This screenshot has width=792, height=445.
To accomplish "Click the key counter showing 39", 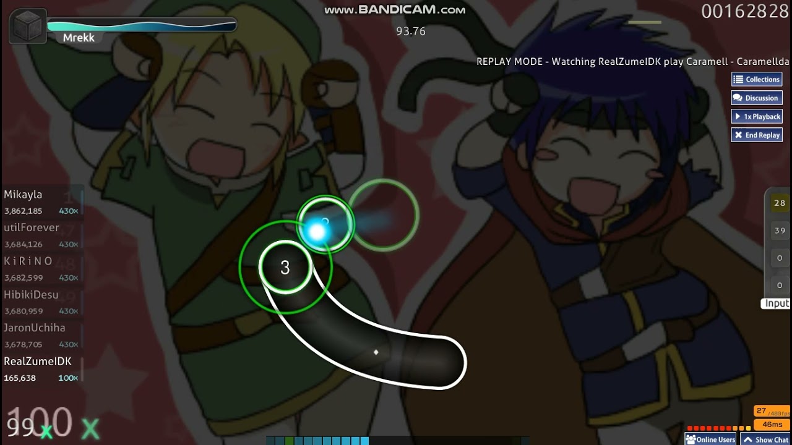I will click(x=780, y=231).
